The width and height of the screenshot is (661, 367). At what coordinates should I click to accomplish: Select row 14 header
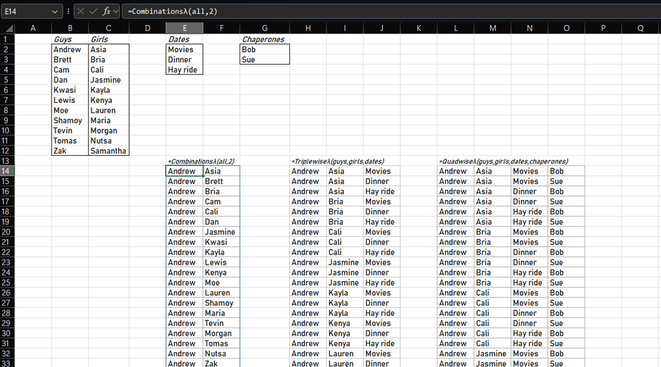[x=7, y=171]
